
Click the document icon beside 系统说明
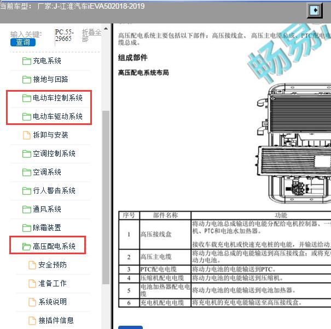[32, 302]
